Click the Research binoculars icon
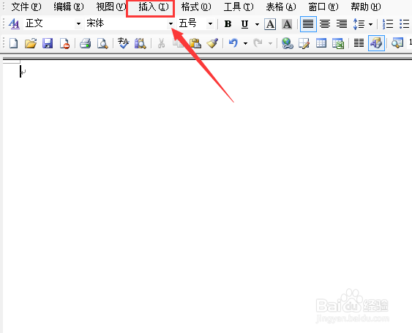Screen dimensions: 412x333 [x=141, y=43]
